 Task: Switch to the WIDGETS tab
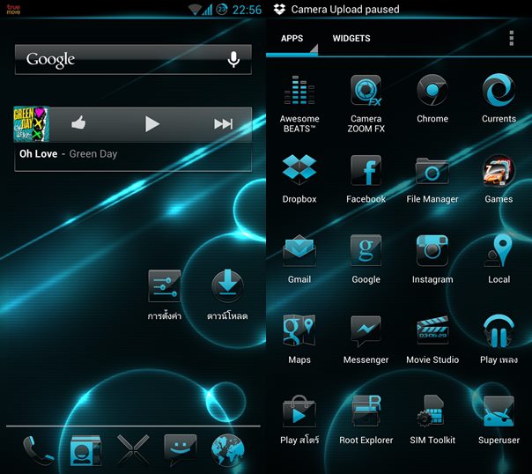pyautogui.click(x=351, y=39)
